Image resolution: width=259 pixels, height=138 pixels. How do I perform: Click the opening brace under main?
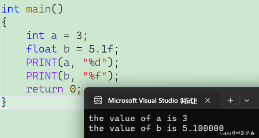pos(4,22)
